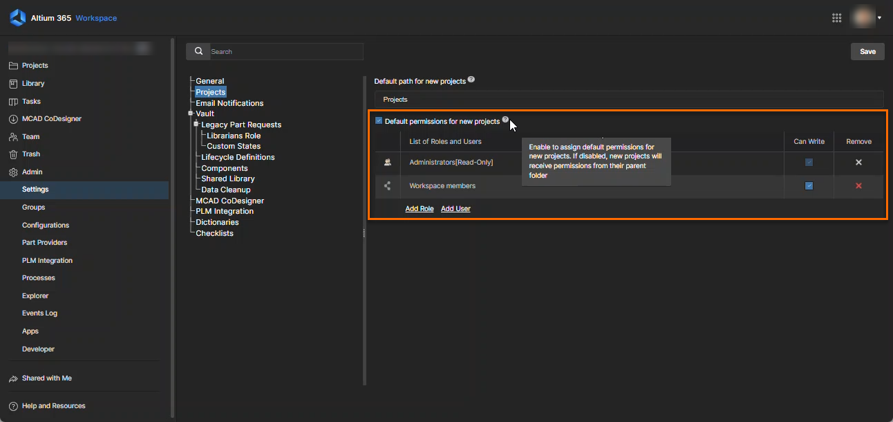Image resolution: width=893 pixels, height=422 pixels.
Task: Click the Admin gear icon
Action: [x=13, y=172]
